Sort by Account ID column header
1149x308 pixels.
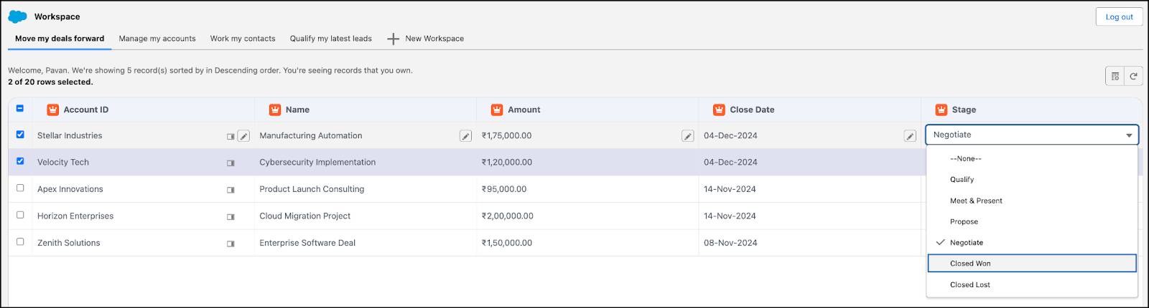pyautogui.click(x=86, y=110)
